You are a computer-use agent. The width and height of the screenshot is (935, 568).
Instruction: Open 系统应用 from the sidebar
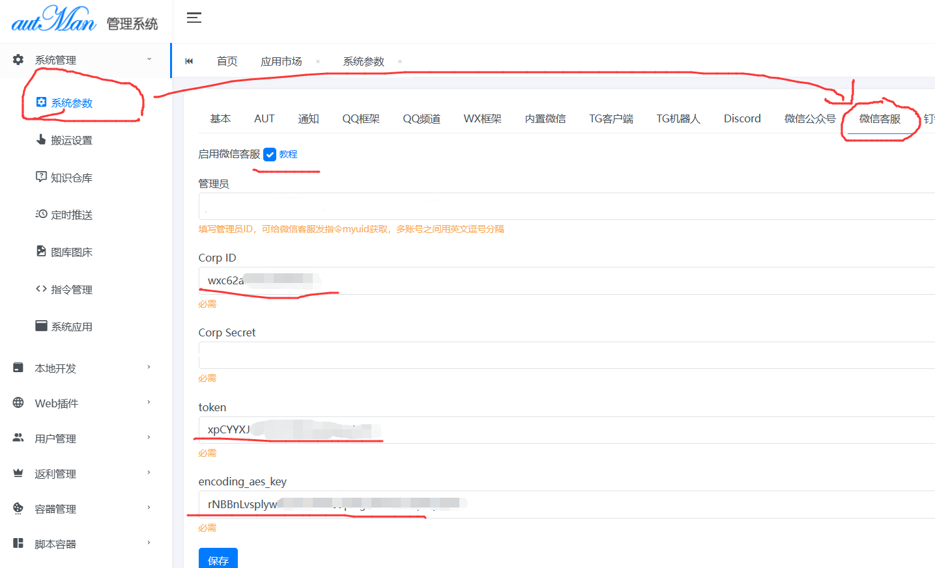(x=71, y=327)
